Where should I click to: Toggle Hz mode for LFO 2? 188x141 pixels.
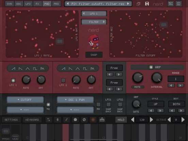98,105
